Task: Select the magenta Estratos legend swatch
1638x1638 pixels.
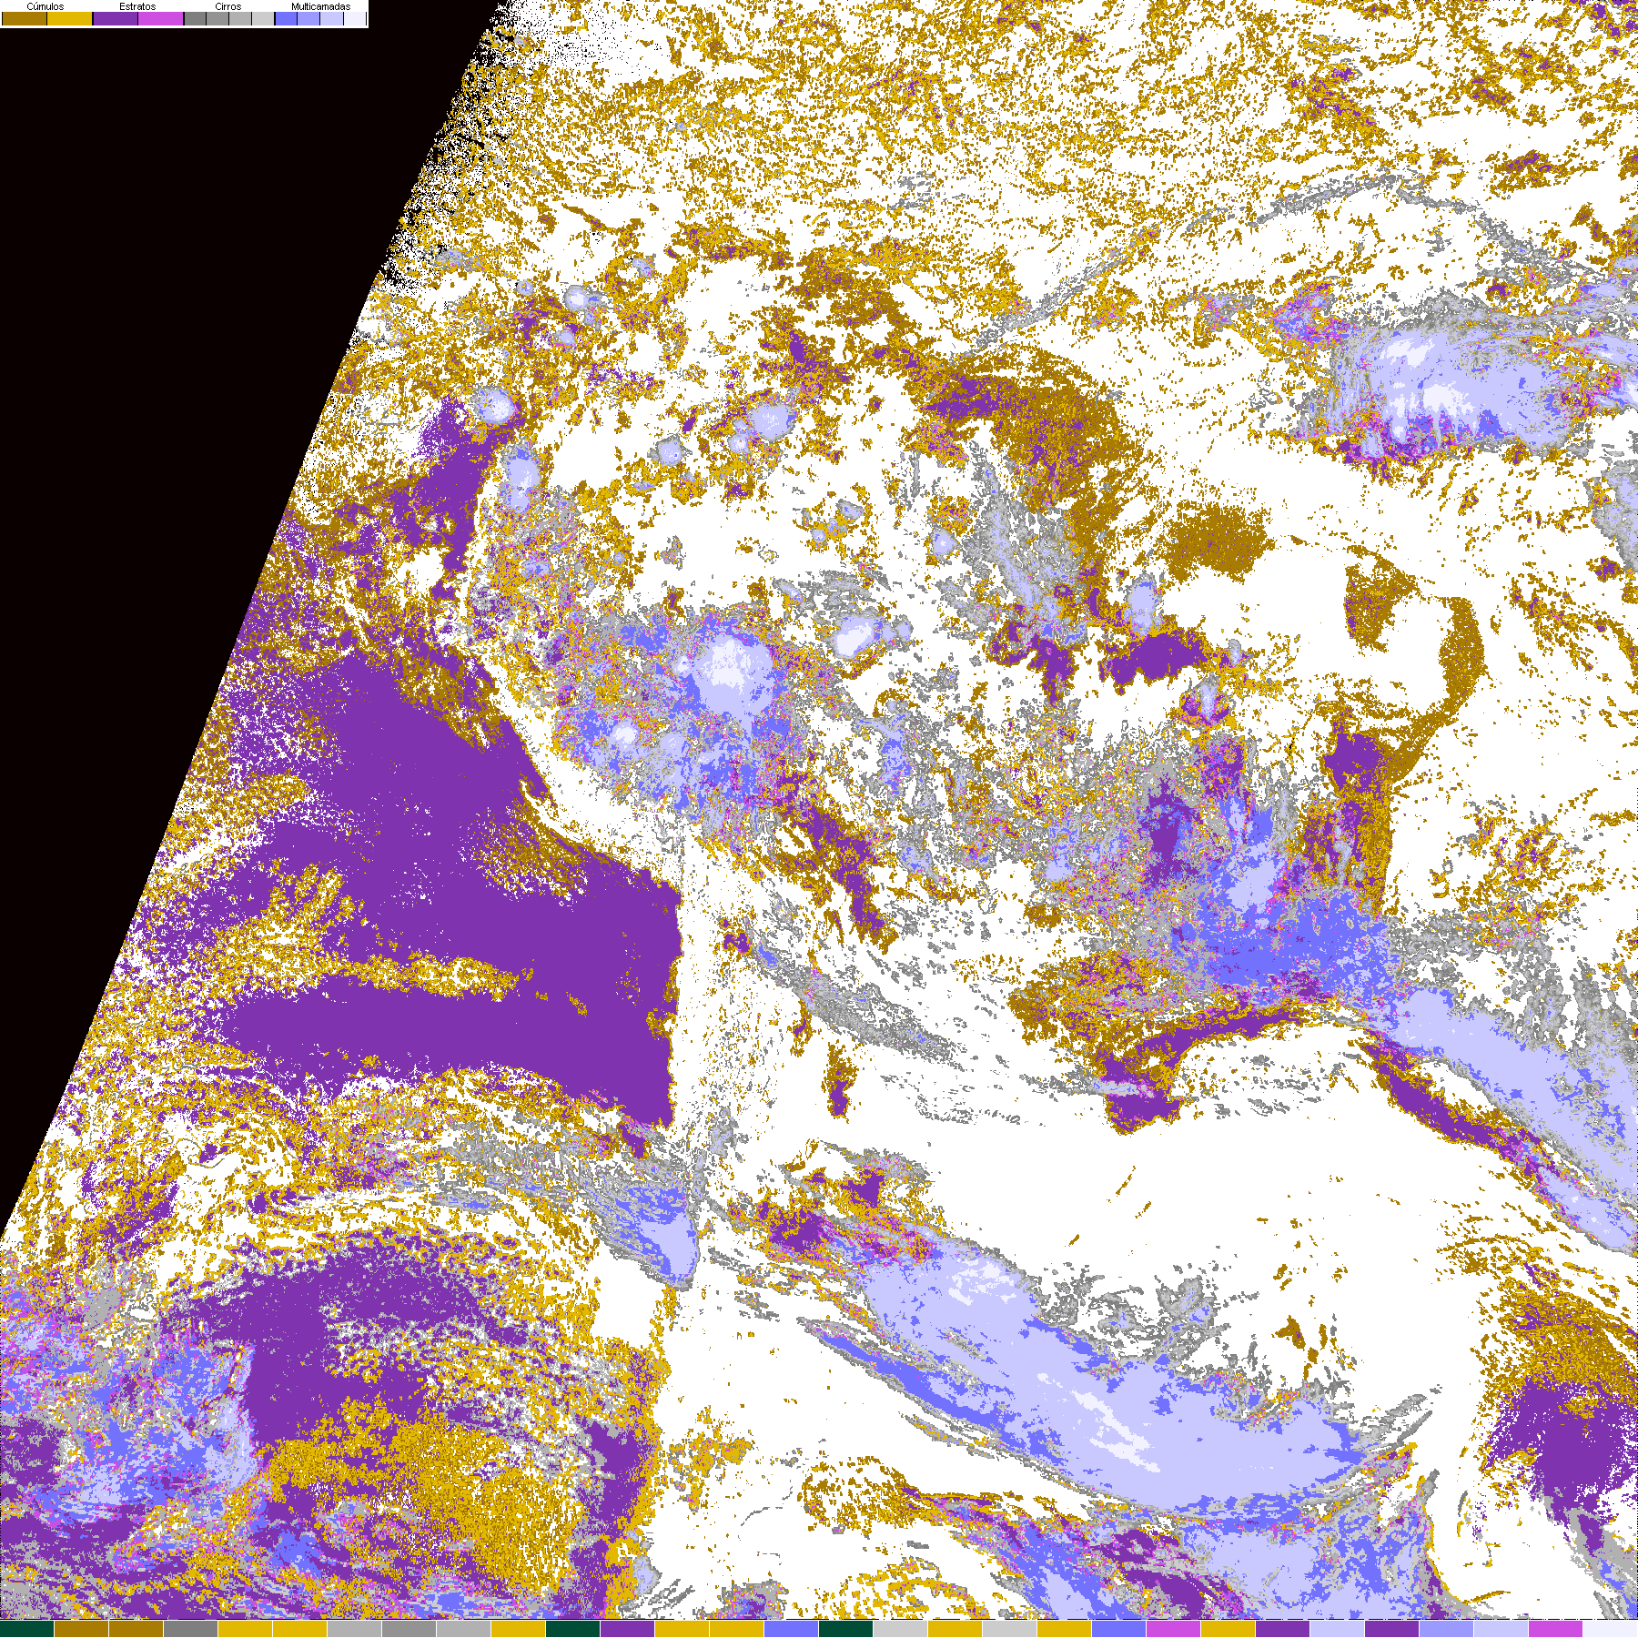Action: coord(160,18)
